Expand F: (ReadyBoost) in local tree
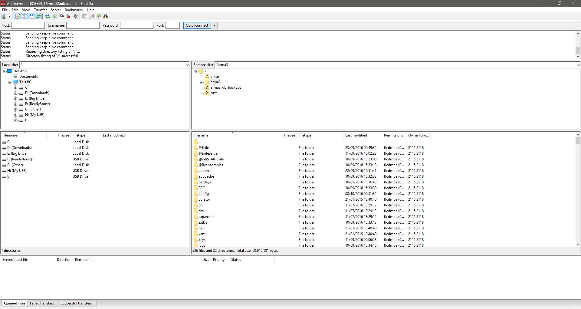Image resolution: width=581 pixels, height=309 pixels. click(16, 104)
